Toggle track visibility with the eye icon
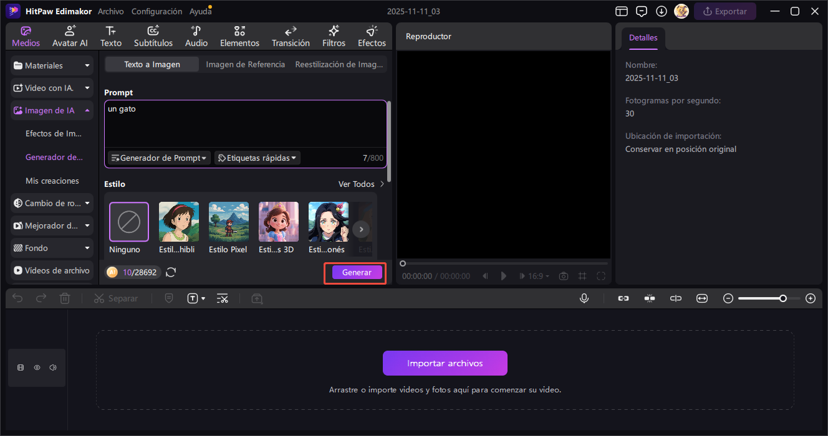The height and width of the screenshot is (436, 828). 37,367
